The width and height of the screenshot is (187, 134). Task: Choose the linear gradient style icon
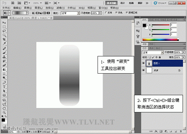point(34,13)
